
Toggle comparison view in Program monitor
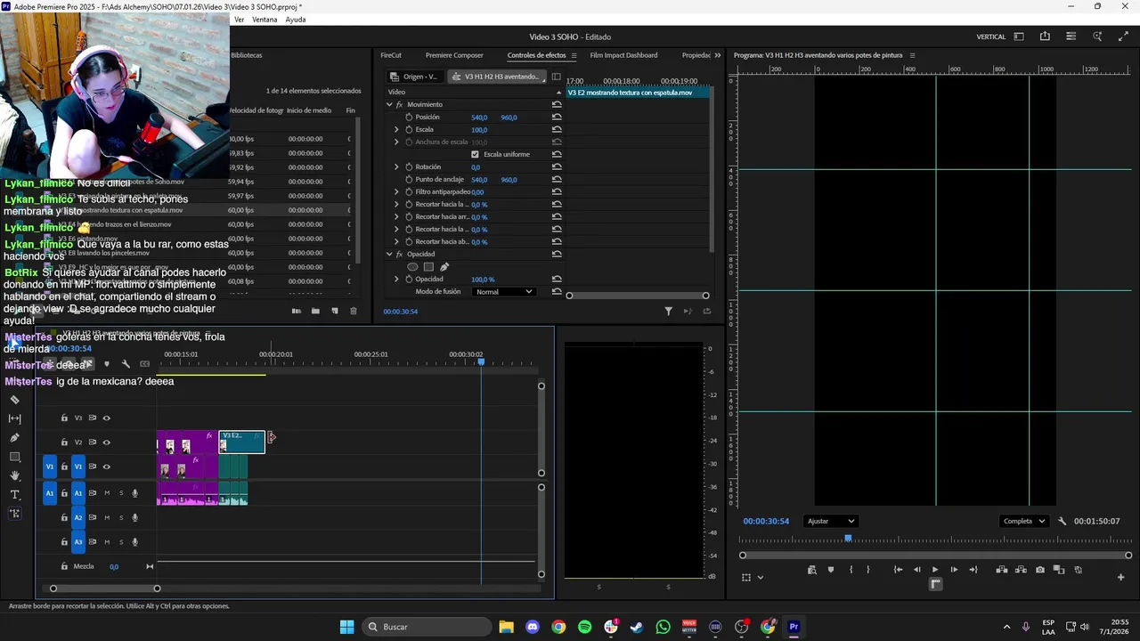tap(1059, 570)
